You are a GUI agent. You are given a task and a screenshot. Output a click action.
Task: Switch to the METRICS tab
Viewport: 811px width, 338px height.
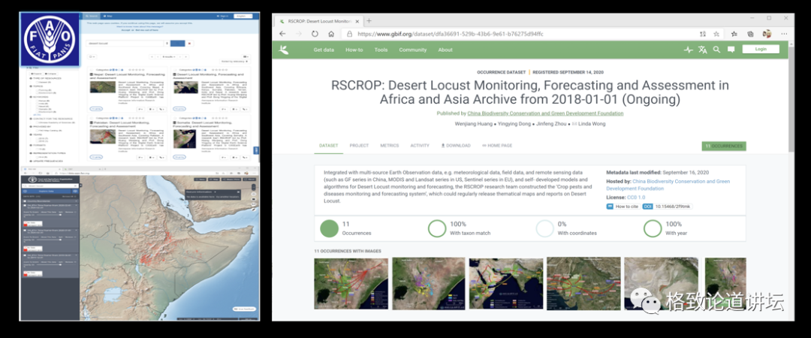[x=390, y=146]
